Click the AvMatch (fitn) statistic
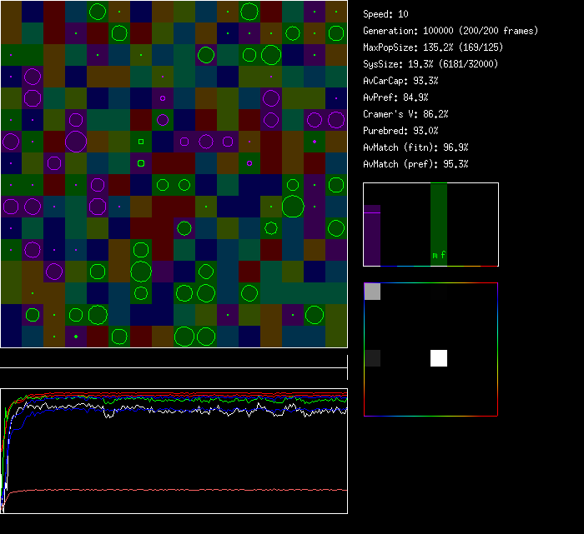This screenshot has width=584, height=534. (x=415, y=147)
